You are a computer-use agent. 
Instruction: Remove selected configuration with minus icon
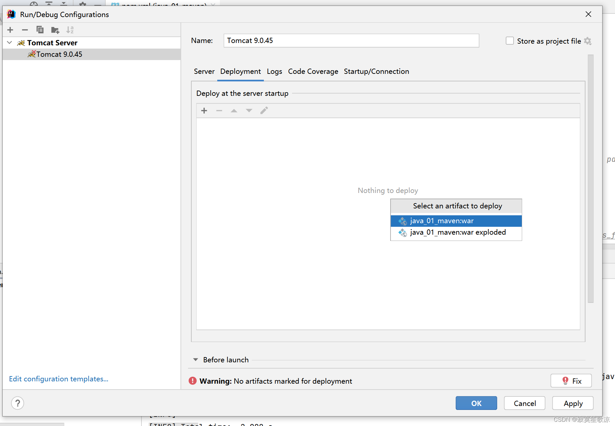point(25,30)
